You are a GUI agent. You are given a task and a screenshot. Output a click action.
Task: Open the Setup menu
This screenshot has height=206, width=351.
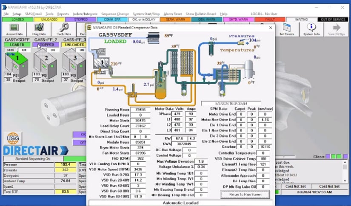click(x=17, y=14)
